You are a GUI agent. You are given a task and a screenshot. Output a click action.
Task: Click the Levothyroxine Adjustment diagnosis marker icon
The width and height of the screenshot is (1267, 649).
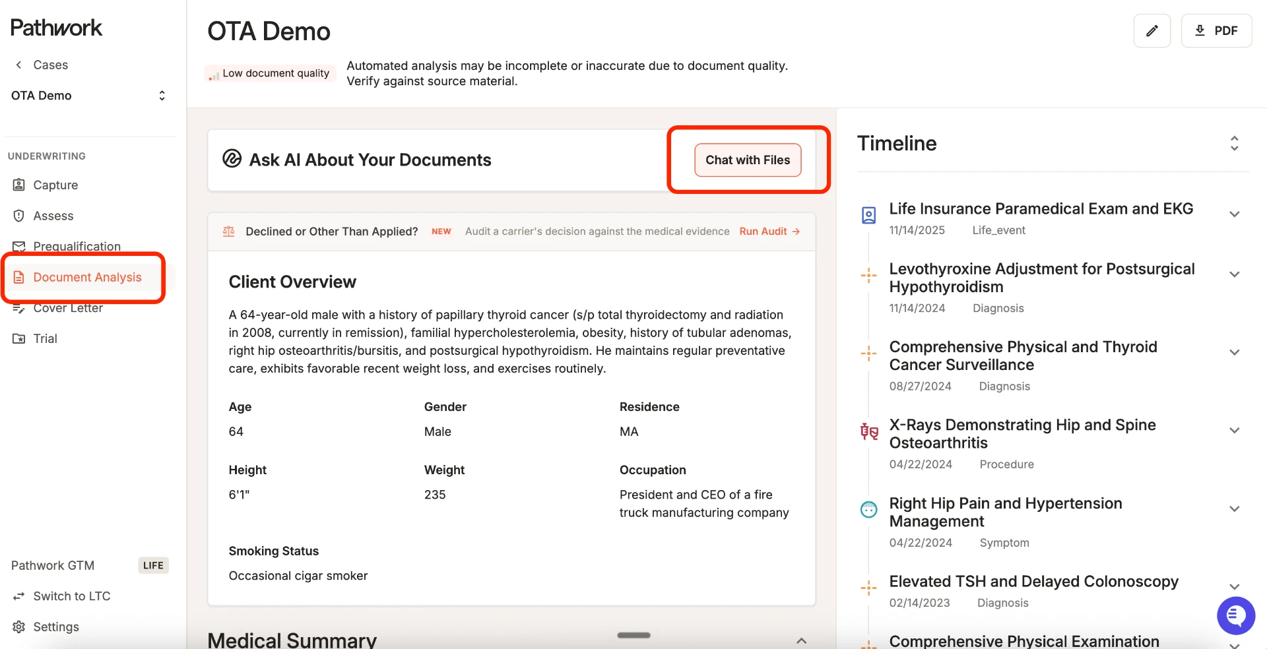pos(869,275)
